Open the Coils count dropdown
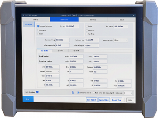Image resolution: width=158 pixels, height=118 pixels. click(x=128, y=93)
